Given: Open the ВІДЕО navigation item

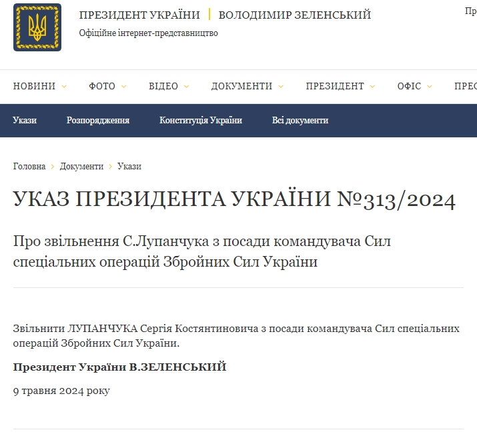Looking at the screenshot, I should pyautogui.click(x=163, y=86).
